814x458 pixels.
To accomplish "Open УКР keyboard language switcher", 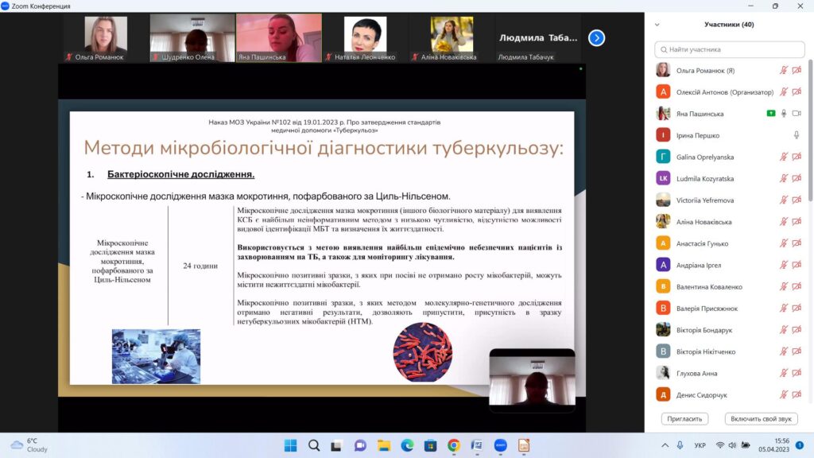I will 700,445.
